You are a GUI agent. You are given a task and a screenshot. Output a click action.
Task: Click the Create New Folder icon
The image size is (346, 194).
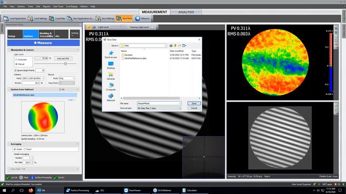(x=179, y=45)
